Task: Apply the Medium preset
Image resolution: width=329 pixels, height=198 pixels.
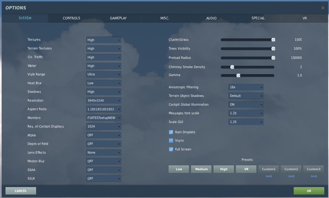Action: coord(201,169)
